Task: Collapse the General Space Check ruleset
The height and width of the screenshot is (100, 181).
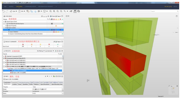Action: coord(4,22)
